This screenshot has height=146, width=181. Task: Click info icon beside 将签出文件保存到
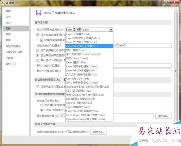pos(59,101)
